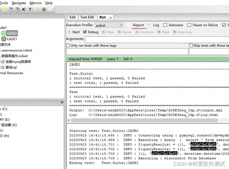Start test execution with the toolbar play icon
229x169 pixels.
click(x=37, y=10)
